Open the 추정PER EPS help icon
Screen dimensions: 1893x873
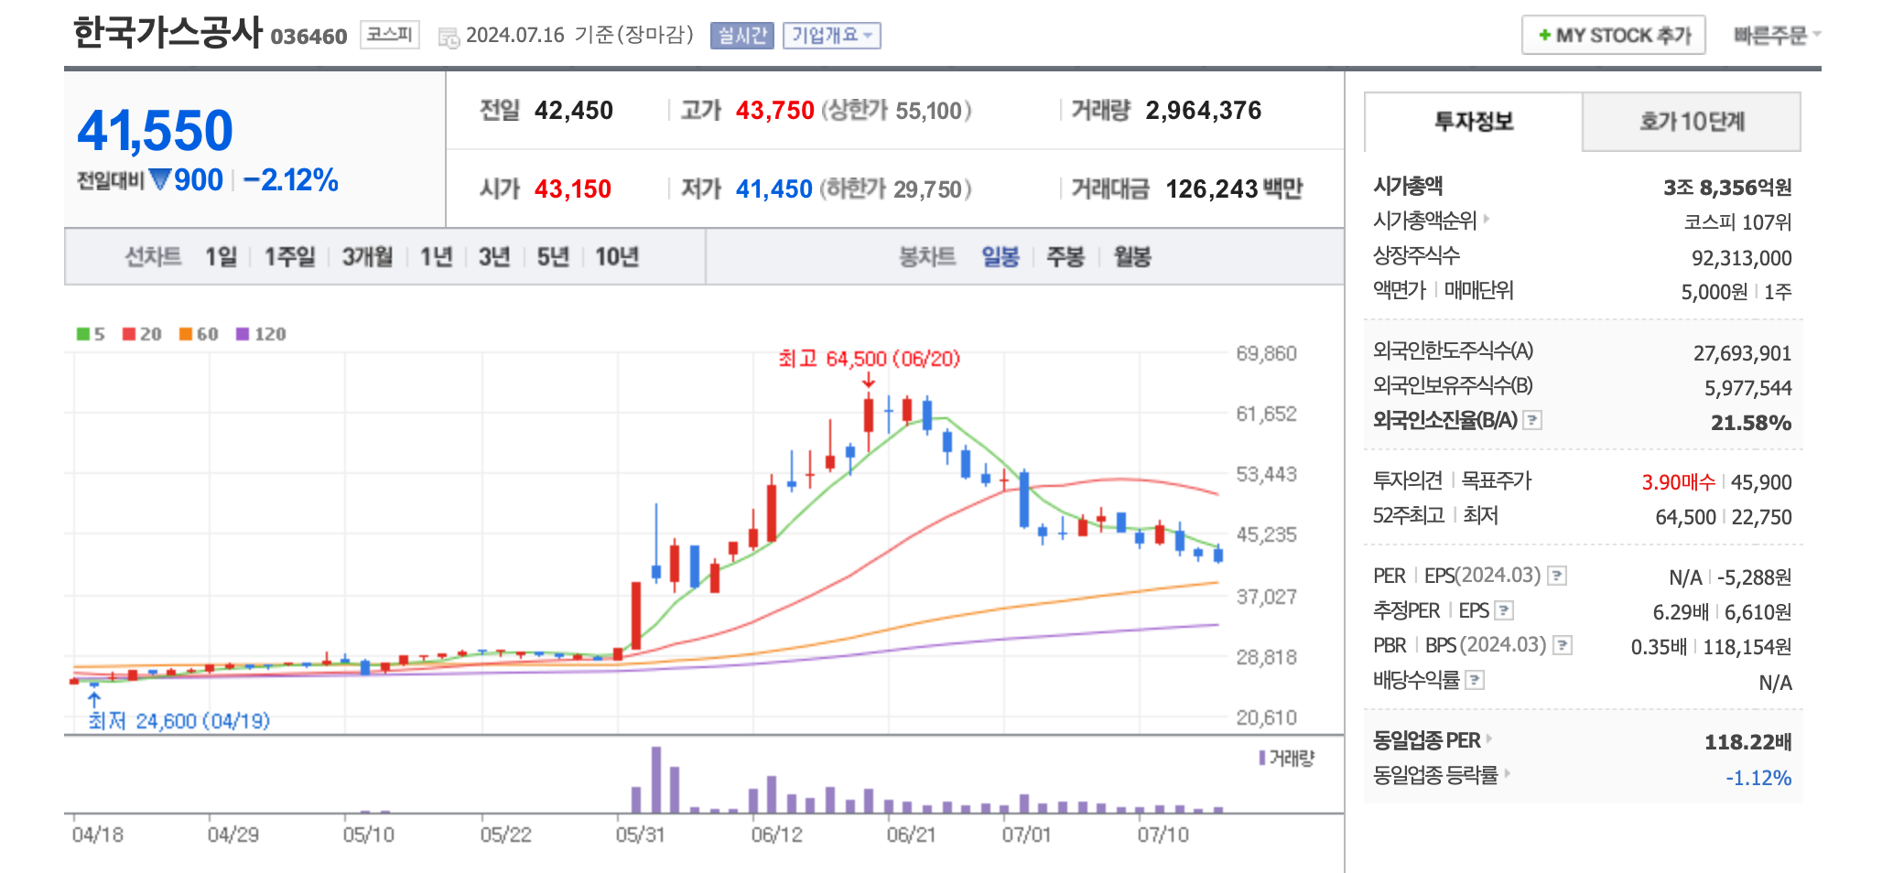[1503, 611]
